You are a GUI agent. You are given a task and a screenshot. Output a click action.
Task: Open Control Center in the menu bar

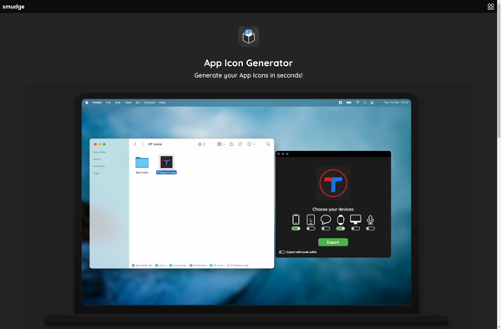coord(372,103)
